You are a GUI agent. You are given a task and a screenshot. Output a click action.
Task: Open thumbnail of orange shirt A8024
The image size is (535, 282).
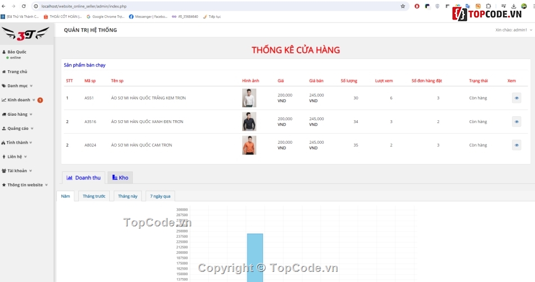pyautogui.click(x=249, y=145)
